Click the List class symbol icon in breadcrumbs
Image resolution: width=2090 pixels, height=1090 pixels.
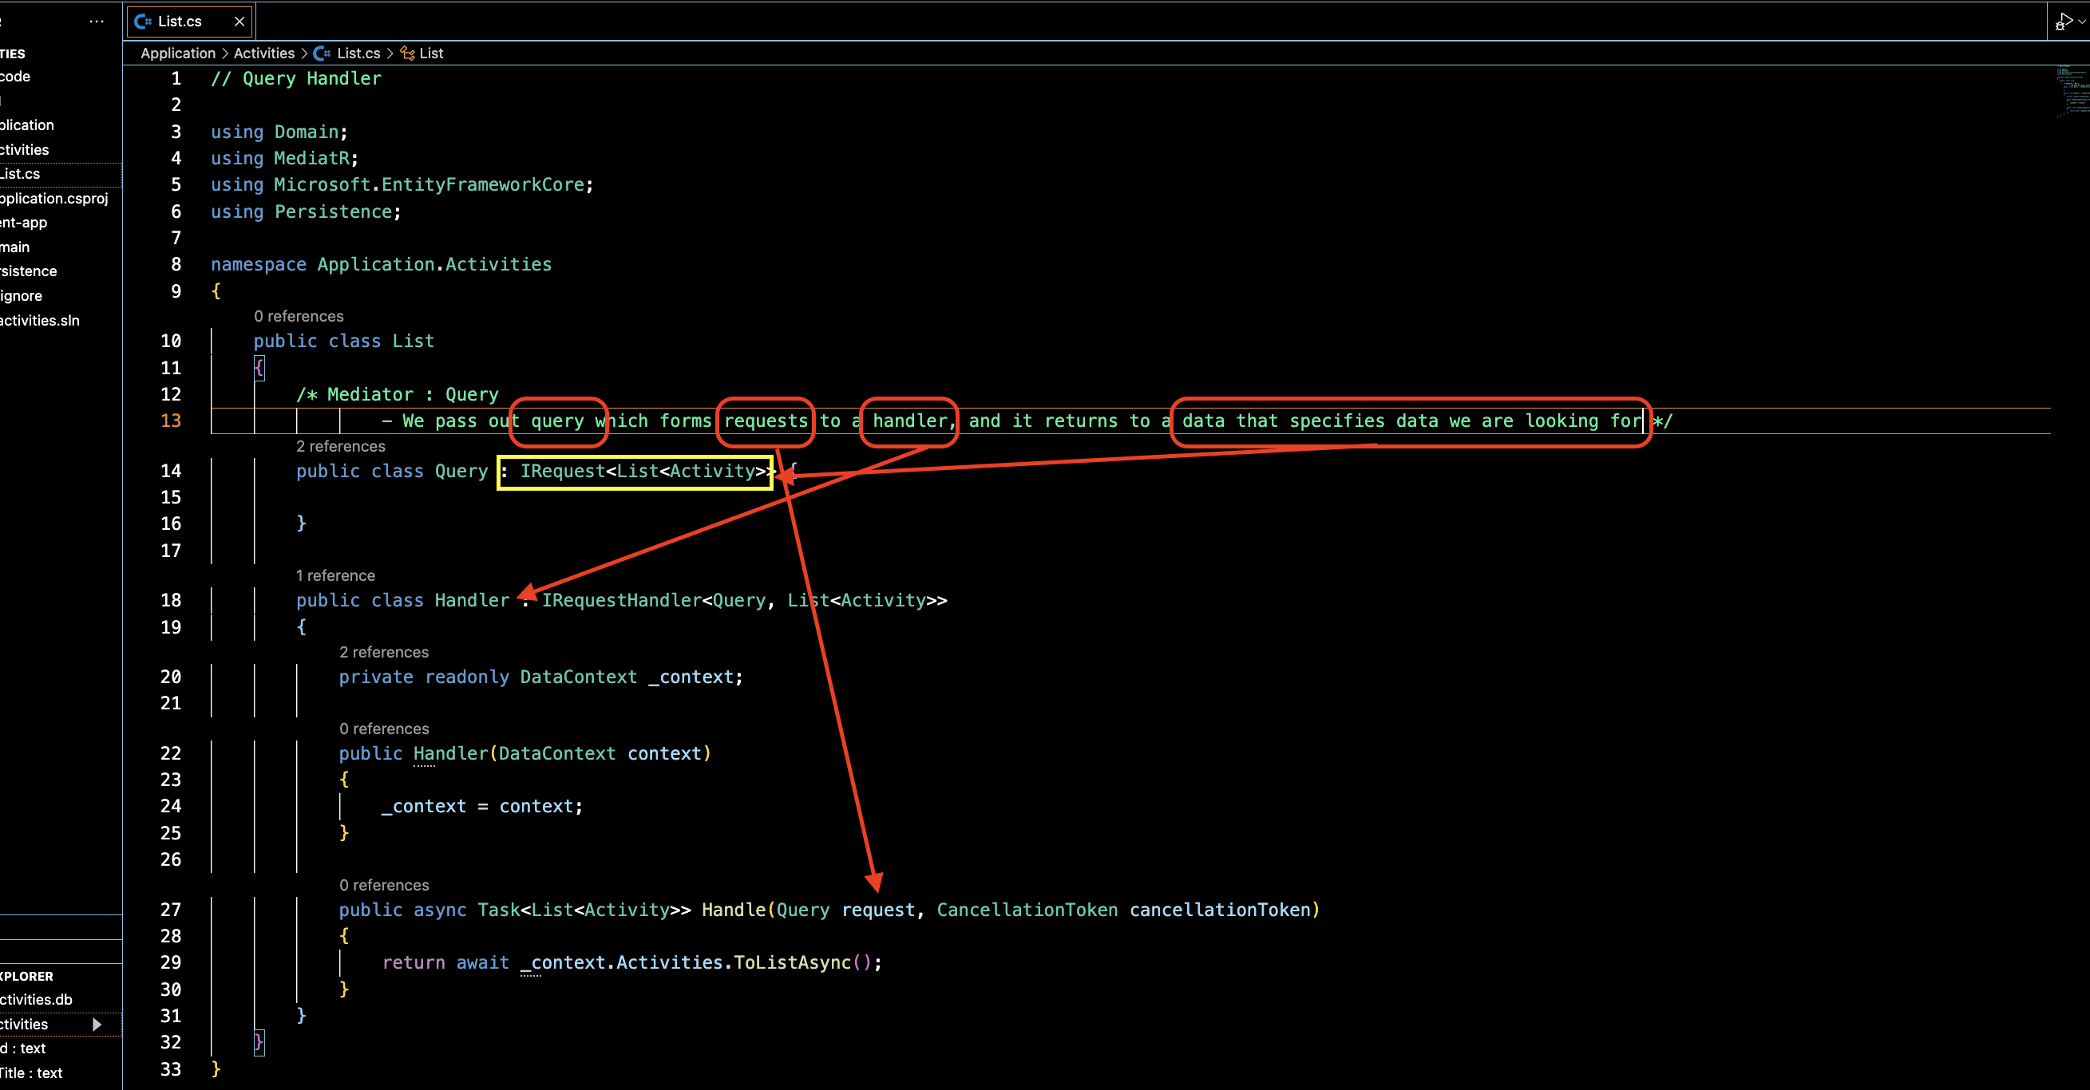click(x=407, y=53)
